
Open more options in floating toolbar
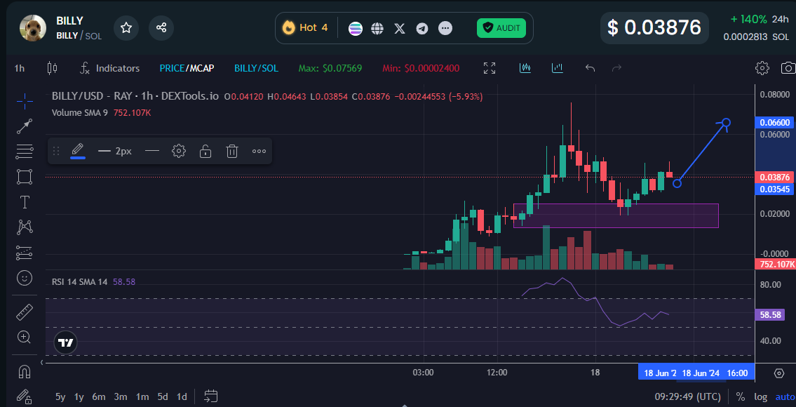(259, 151)
